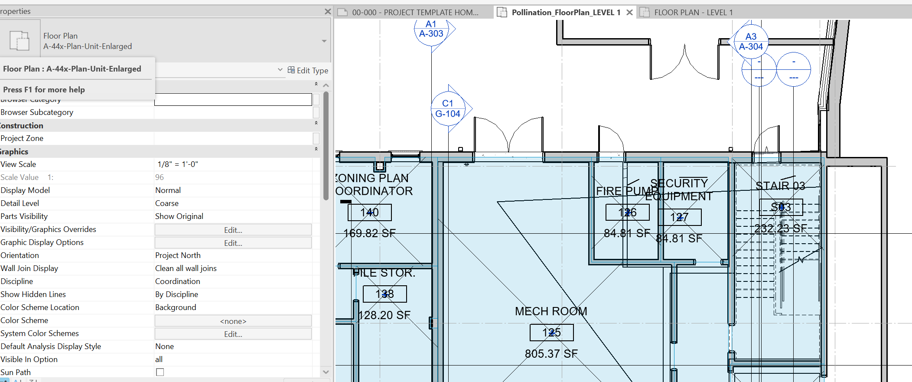Switch to the FLOOR PLAN - LEVEL 1 tab
The image size is (912, 382).
(x=693, y=13)
